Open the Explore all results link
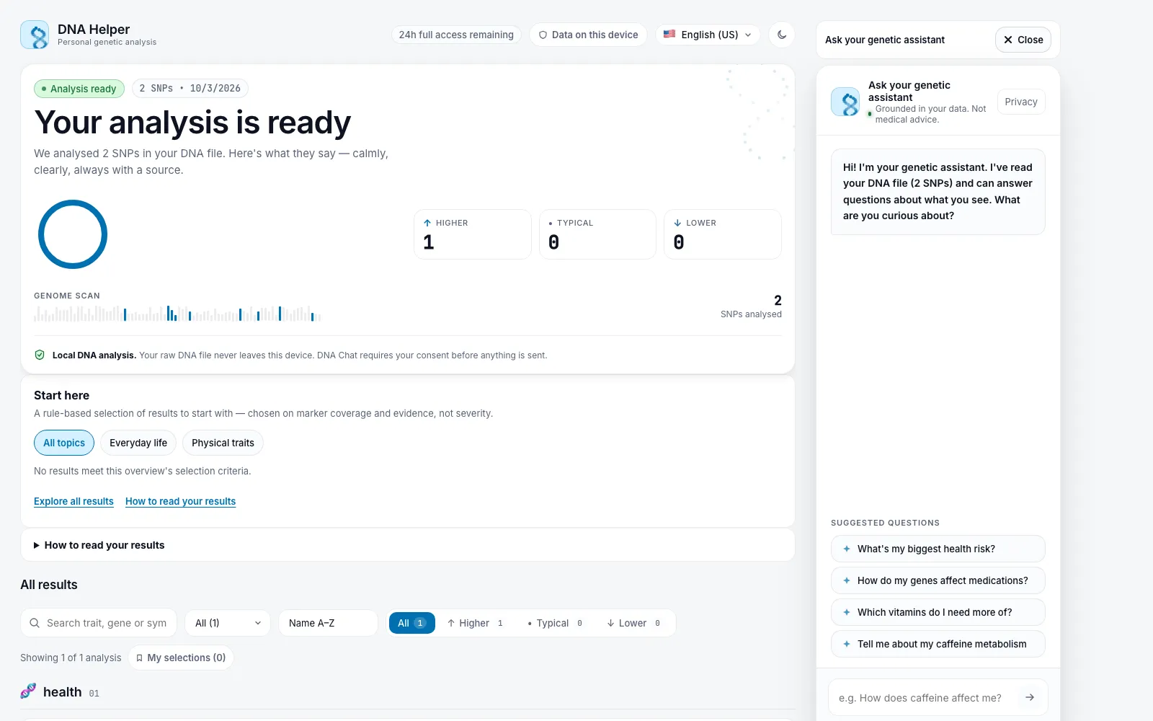The height and width of the screenshot is (721, 1153). pyautogui.click(x=74, y=501)
